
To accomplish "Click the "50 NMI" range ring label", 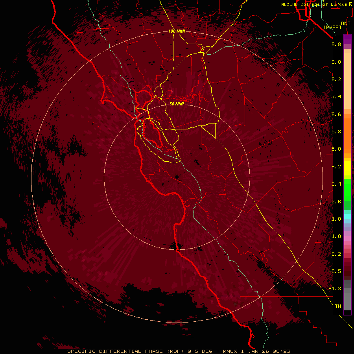I will pyautogui.click(x=177, y=104).
